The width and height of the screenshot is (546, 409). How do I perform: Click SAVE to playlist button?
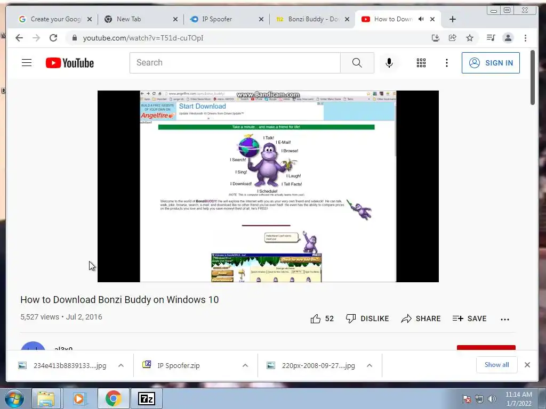(469, 318)
